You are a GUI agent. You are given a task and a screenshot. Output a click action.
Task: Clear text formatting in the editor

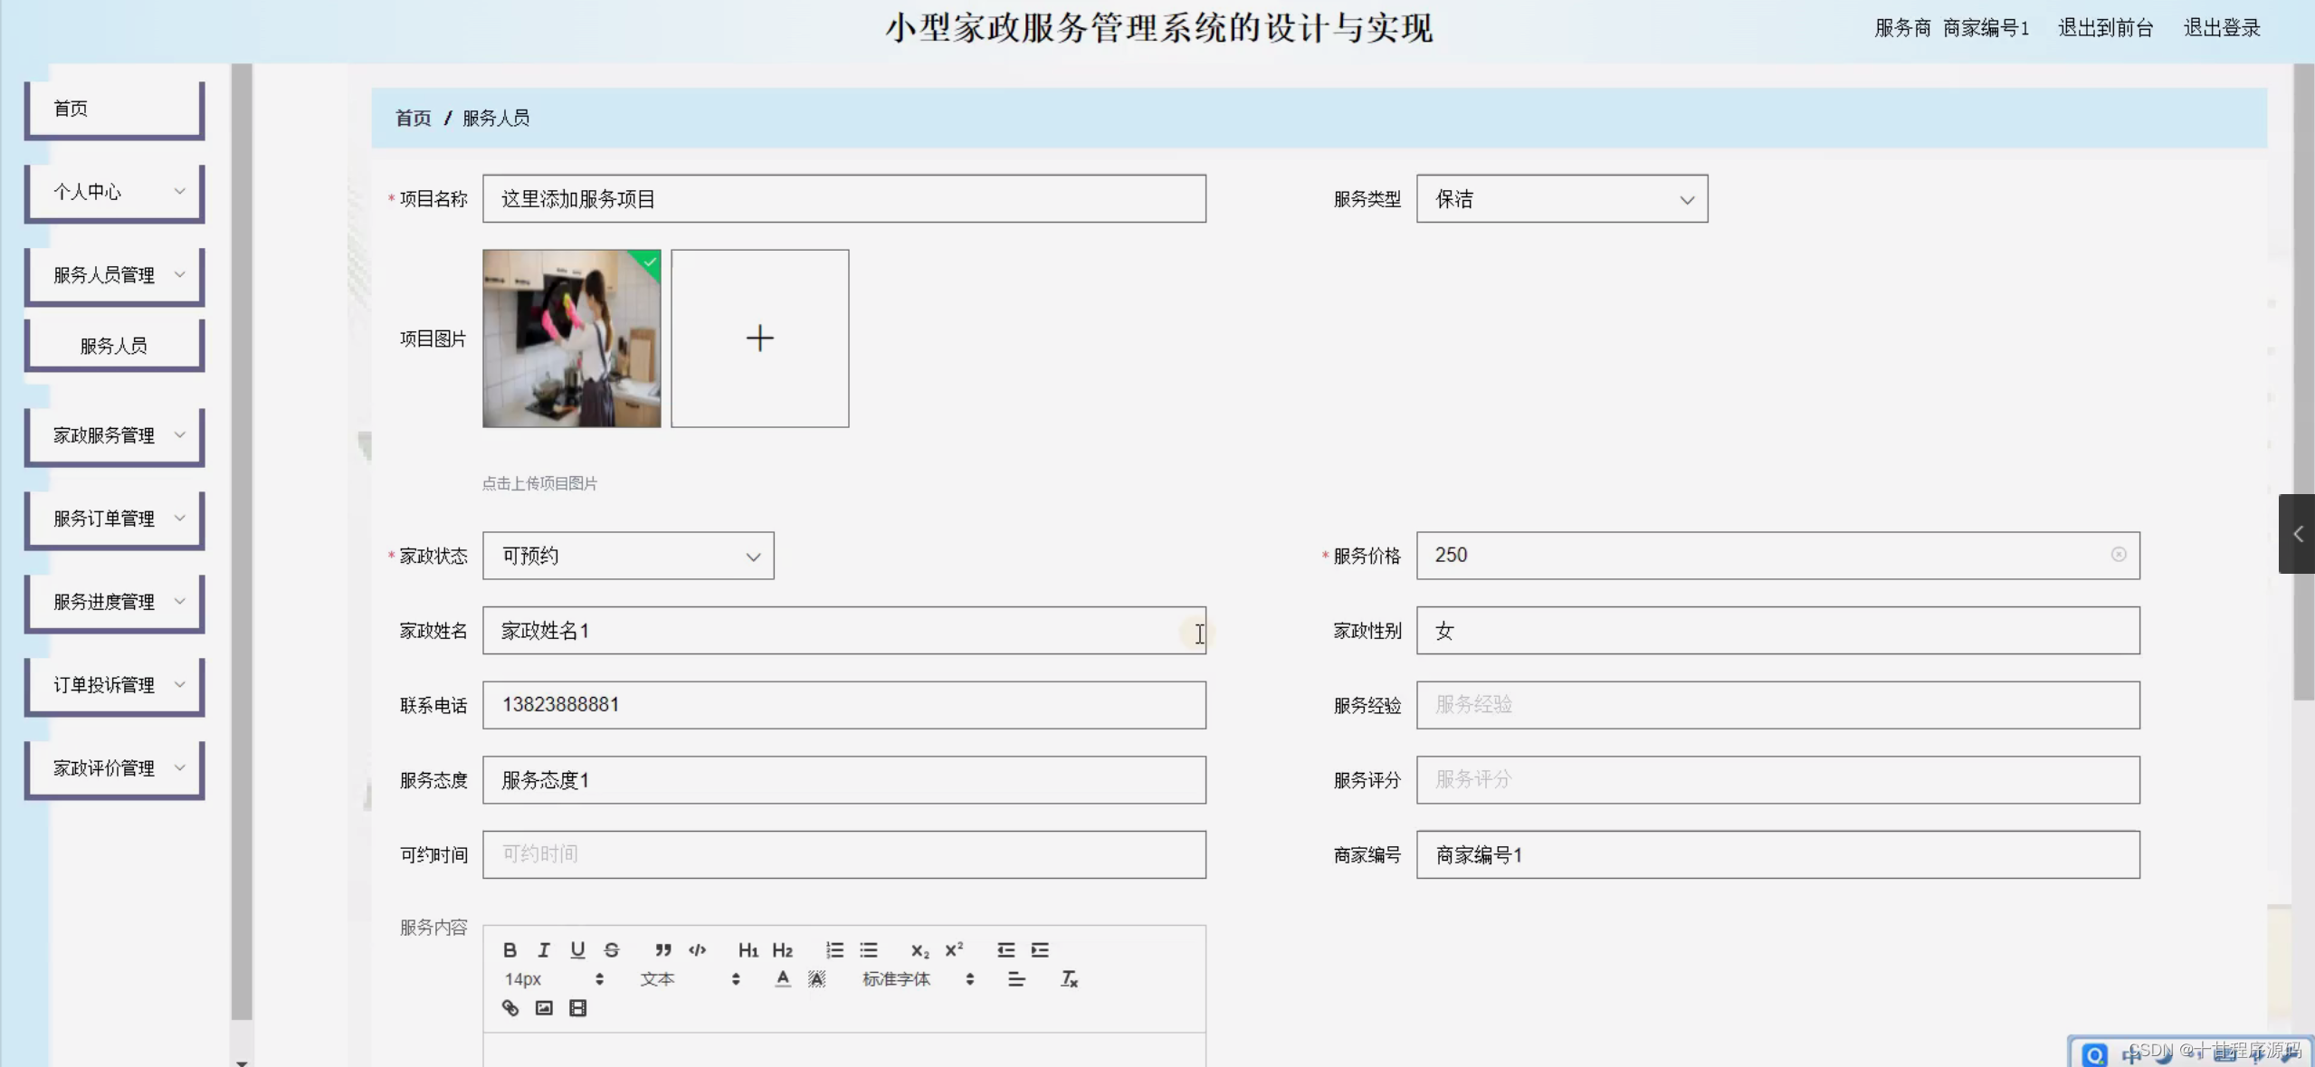(1069, 978)
